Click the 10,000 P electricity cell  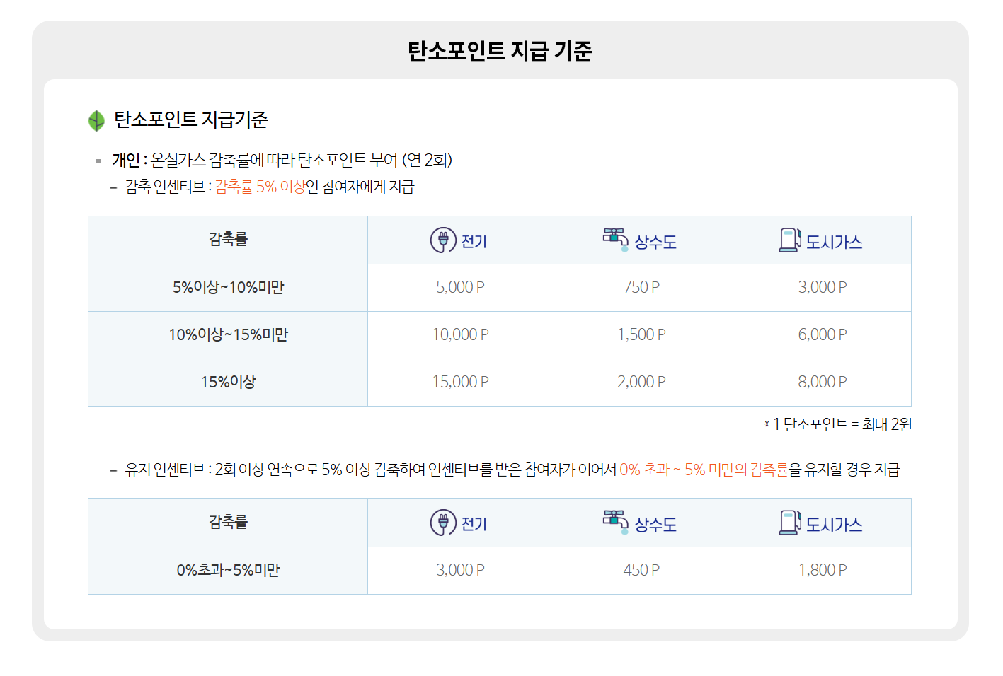pyautogui.click(x=460, y=334)
